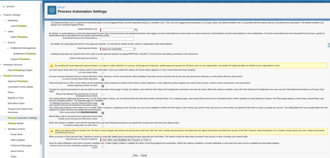The height and width of the screenshot is (158, 330).
Task: Enable email approval response checkbox
Action: pyautogui.click(x=103, y=59)
